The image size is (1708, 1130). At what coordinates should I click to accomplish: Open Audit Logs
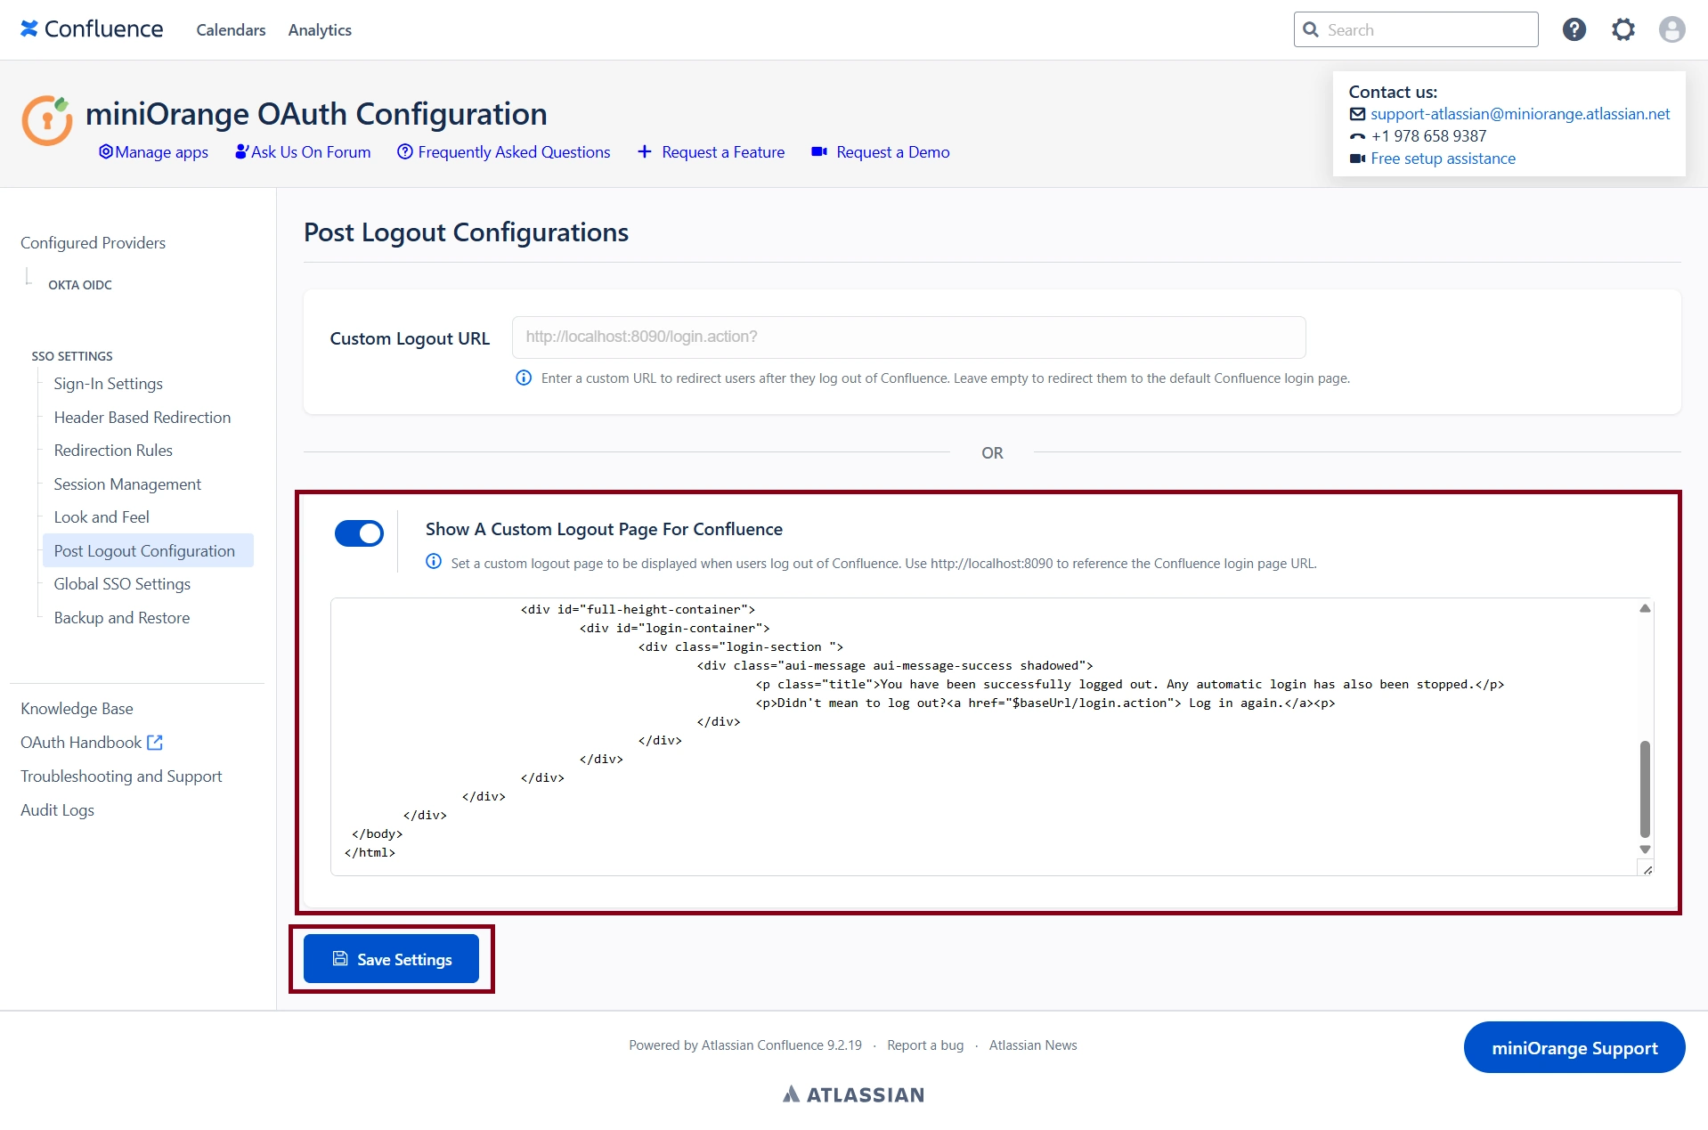tap(57, 810)
